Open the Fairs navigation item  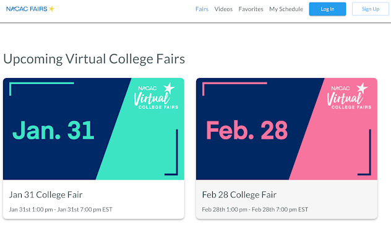pos(202,9)
